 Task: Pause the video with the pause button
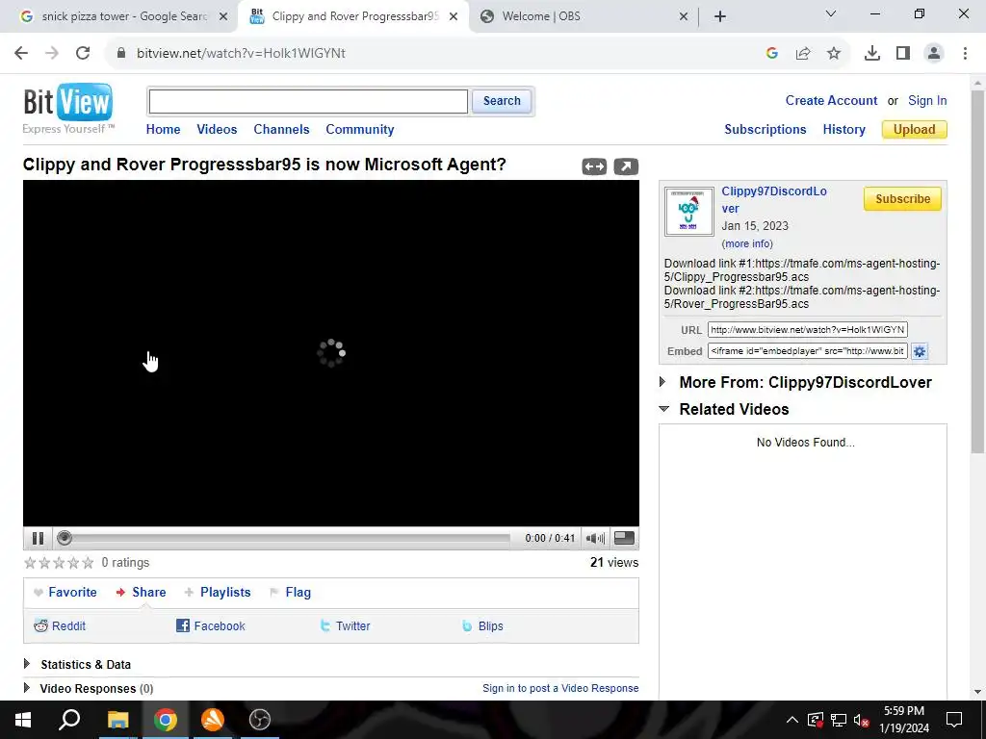[x=38, y=538]
